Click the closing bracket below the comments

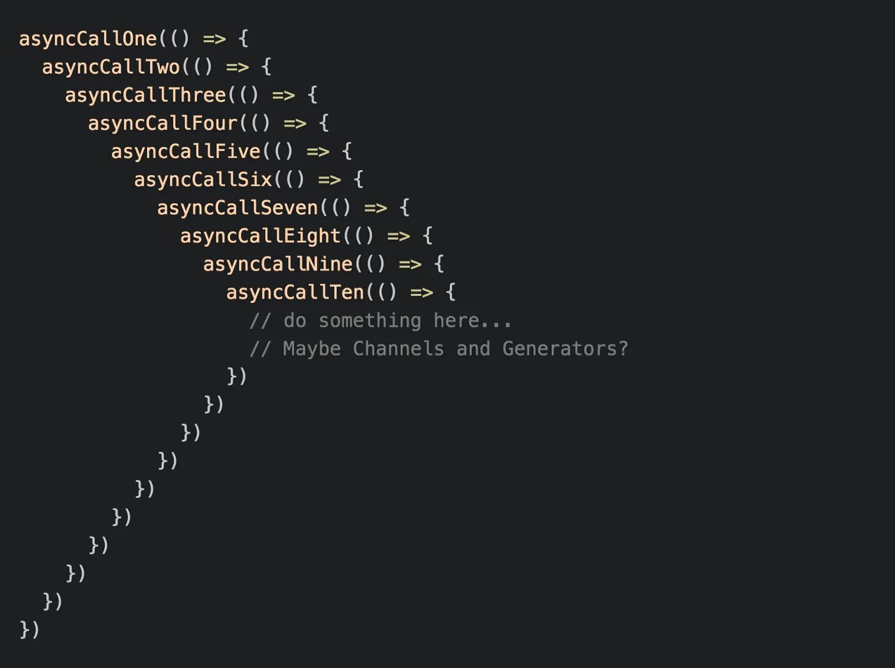pyautogui.click(x=237, y=376)
